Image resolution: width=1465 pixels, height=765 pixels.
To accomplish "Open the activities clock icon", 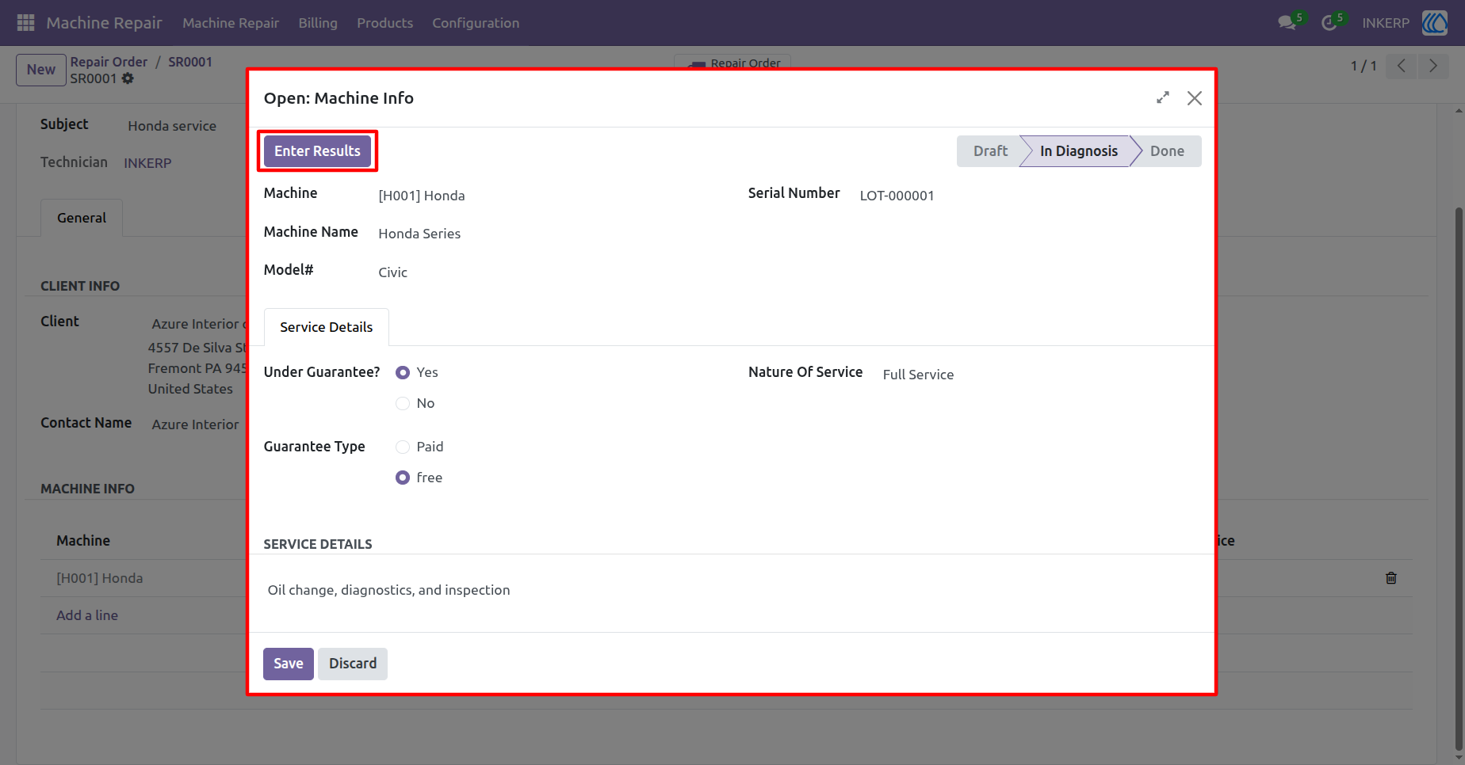I will (1329, 23).
